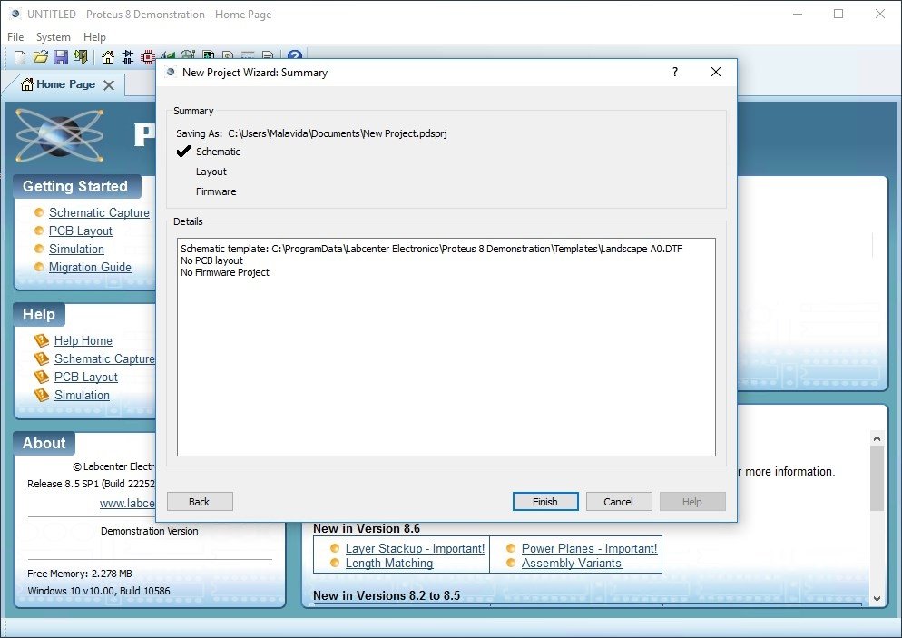Maximize the Proteus main window
This screenshot has height=638, width=902.
coord(838,14)
